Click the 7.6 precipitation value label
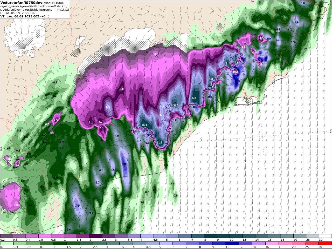 point(77,206)
